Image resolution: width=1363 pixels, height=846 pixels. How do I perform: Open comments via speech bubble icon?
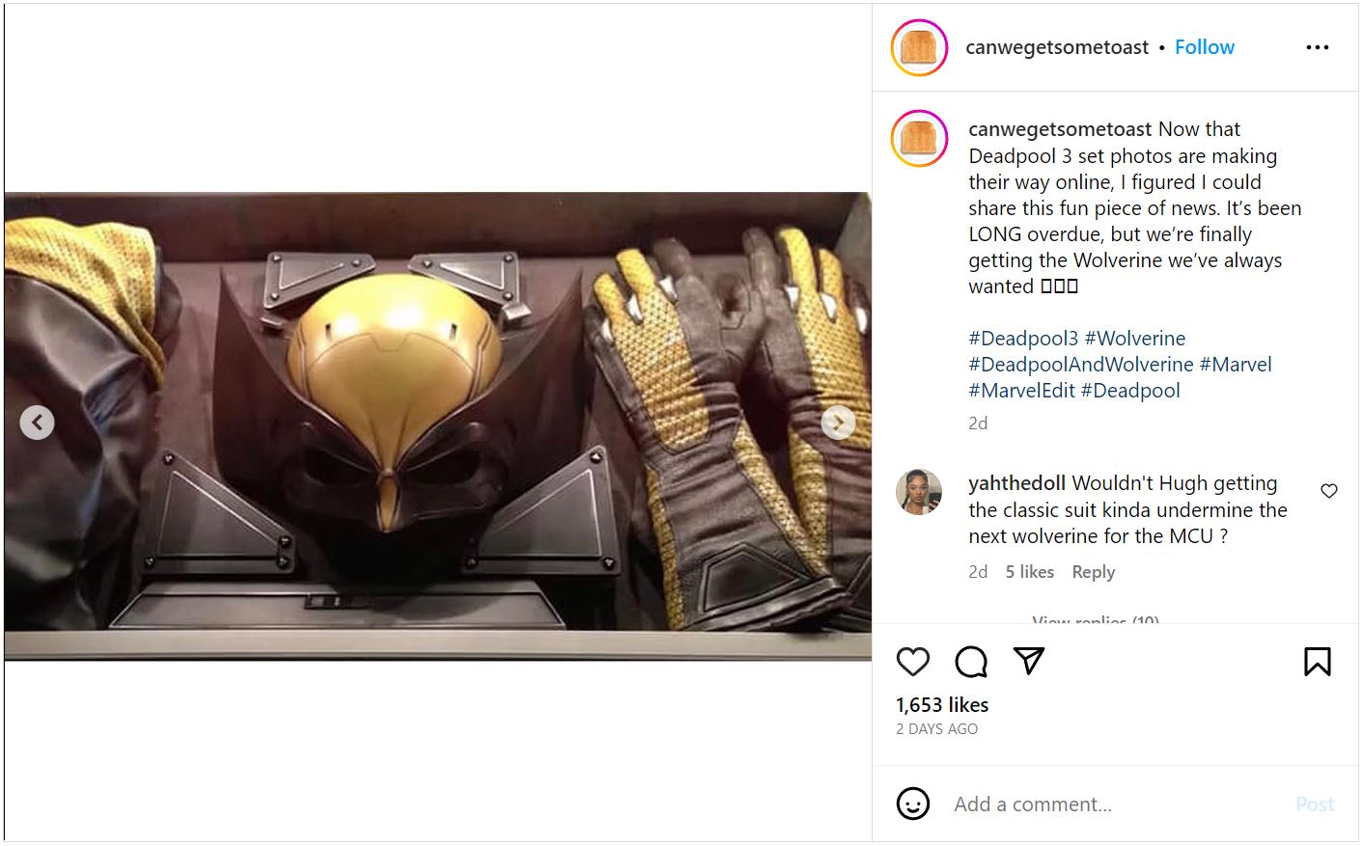pyautogui.click(x=971, y=662)
